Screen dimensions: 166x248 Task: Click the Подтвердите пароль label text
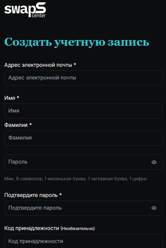(x=31, y=195)
